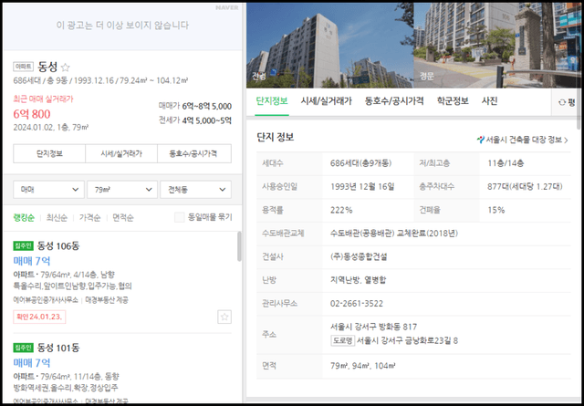This screenshot has height=406, width=584.
Task: Sort listings by 면적순
Action: tap(123, 217)
